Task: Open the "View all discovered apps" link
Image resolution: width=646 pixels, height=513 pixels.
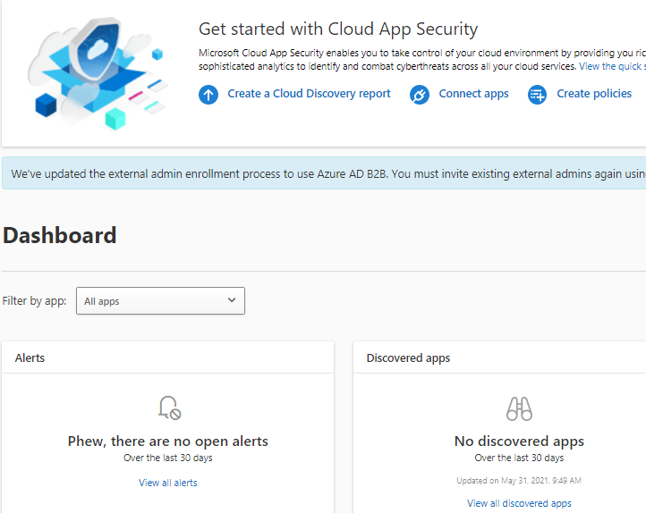Action: (x=519, y=503)
